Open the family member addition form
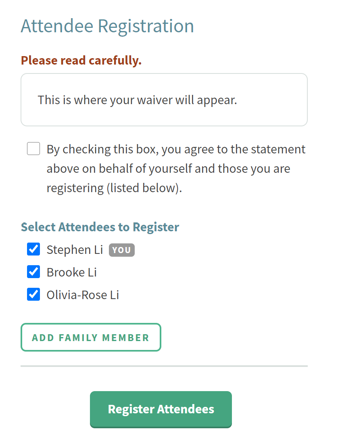Image resolution: width=338 pixels, height=444 pixels. [x=90, y=337]
